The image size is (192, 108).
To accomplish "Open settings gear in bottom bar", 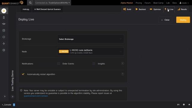I will 184,105.
